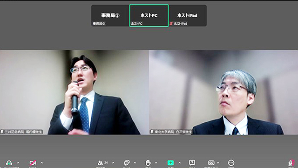The width and height of the screenshot is (298, 168).
Task: Select the 事務局① participant tile
Action: point(110,15)
